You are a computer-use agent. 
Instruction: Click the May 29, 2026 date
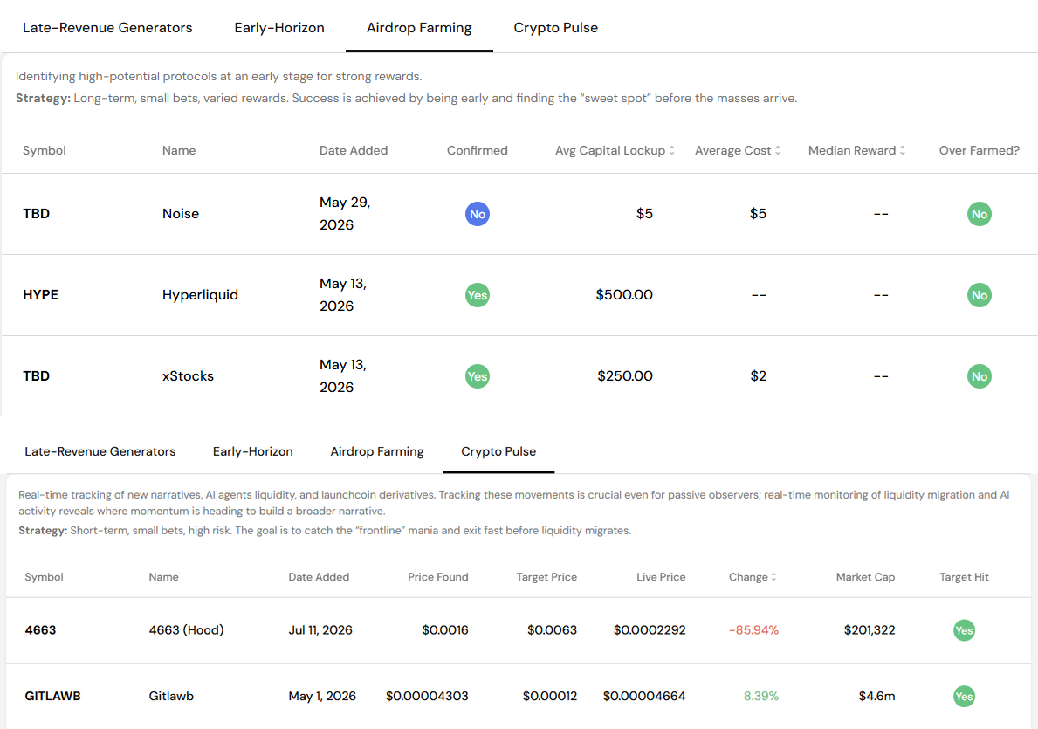tap(345, 213)
